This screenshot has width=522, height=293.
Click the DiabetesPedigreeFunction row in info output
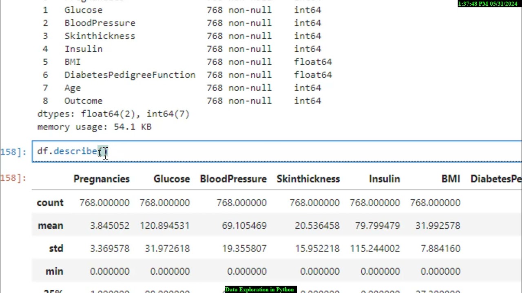click(187, 75)
